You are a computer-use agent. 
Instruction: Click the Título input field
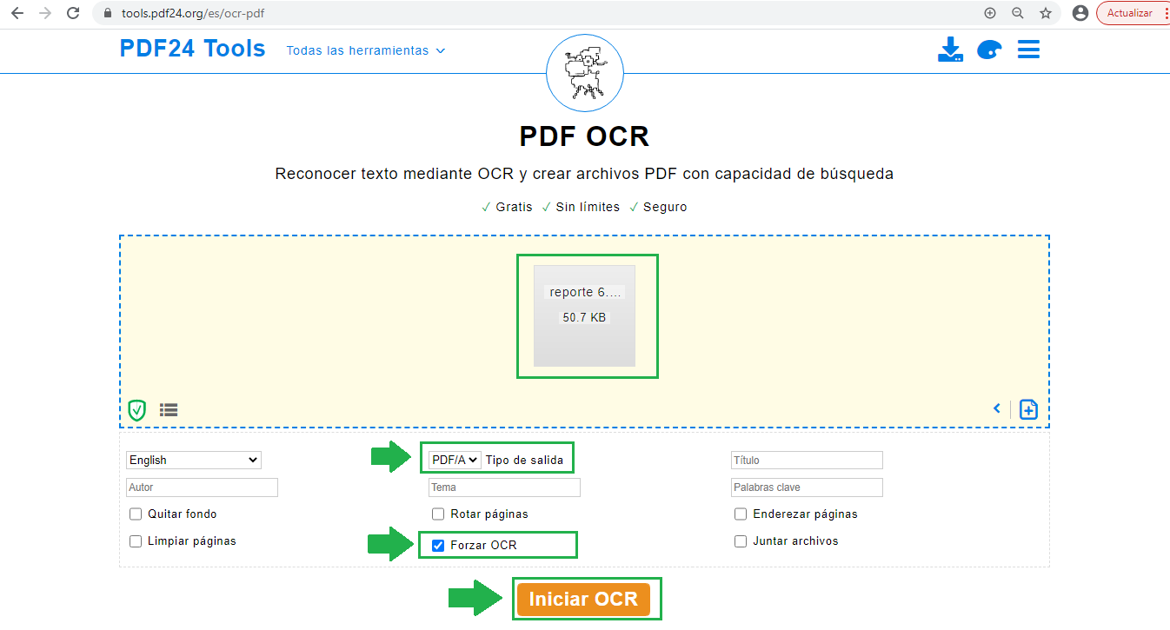point(807,460)
